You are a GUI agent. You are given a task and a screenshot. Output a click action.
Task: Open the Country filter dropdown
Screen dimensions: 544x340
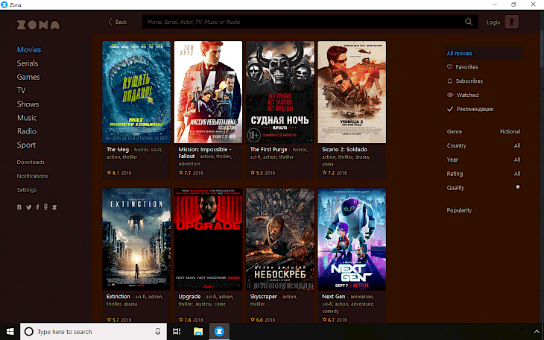point(484,145)
